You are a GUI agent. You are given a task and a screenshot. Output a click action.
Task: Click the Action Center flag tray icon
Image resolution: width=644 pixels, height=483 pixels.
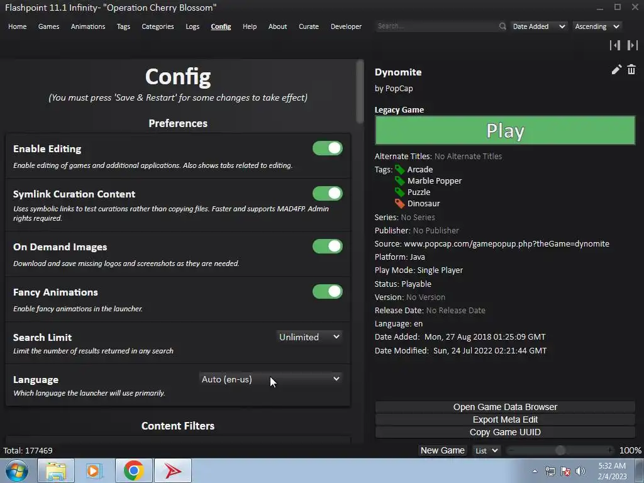pos(565,471)
